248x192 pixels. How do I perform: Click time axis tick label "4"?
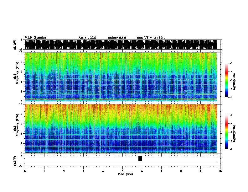coord(103,171)
